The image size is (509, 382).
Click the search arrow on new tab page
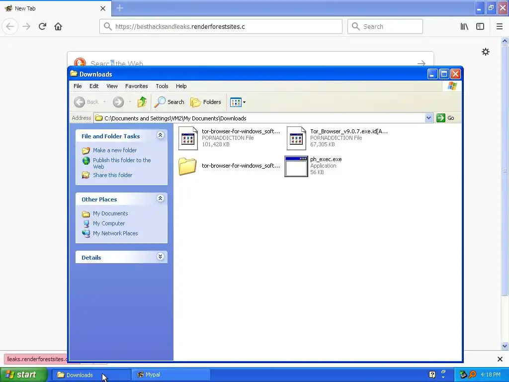pyautogui.click(x=422, y=63)
